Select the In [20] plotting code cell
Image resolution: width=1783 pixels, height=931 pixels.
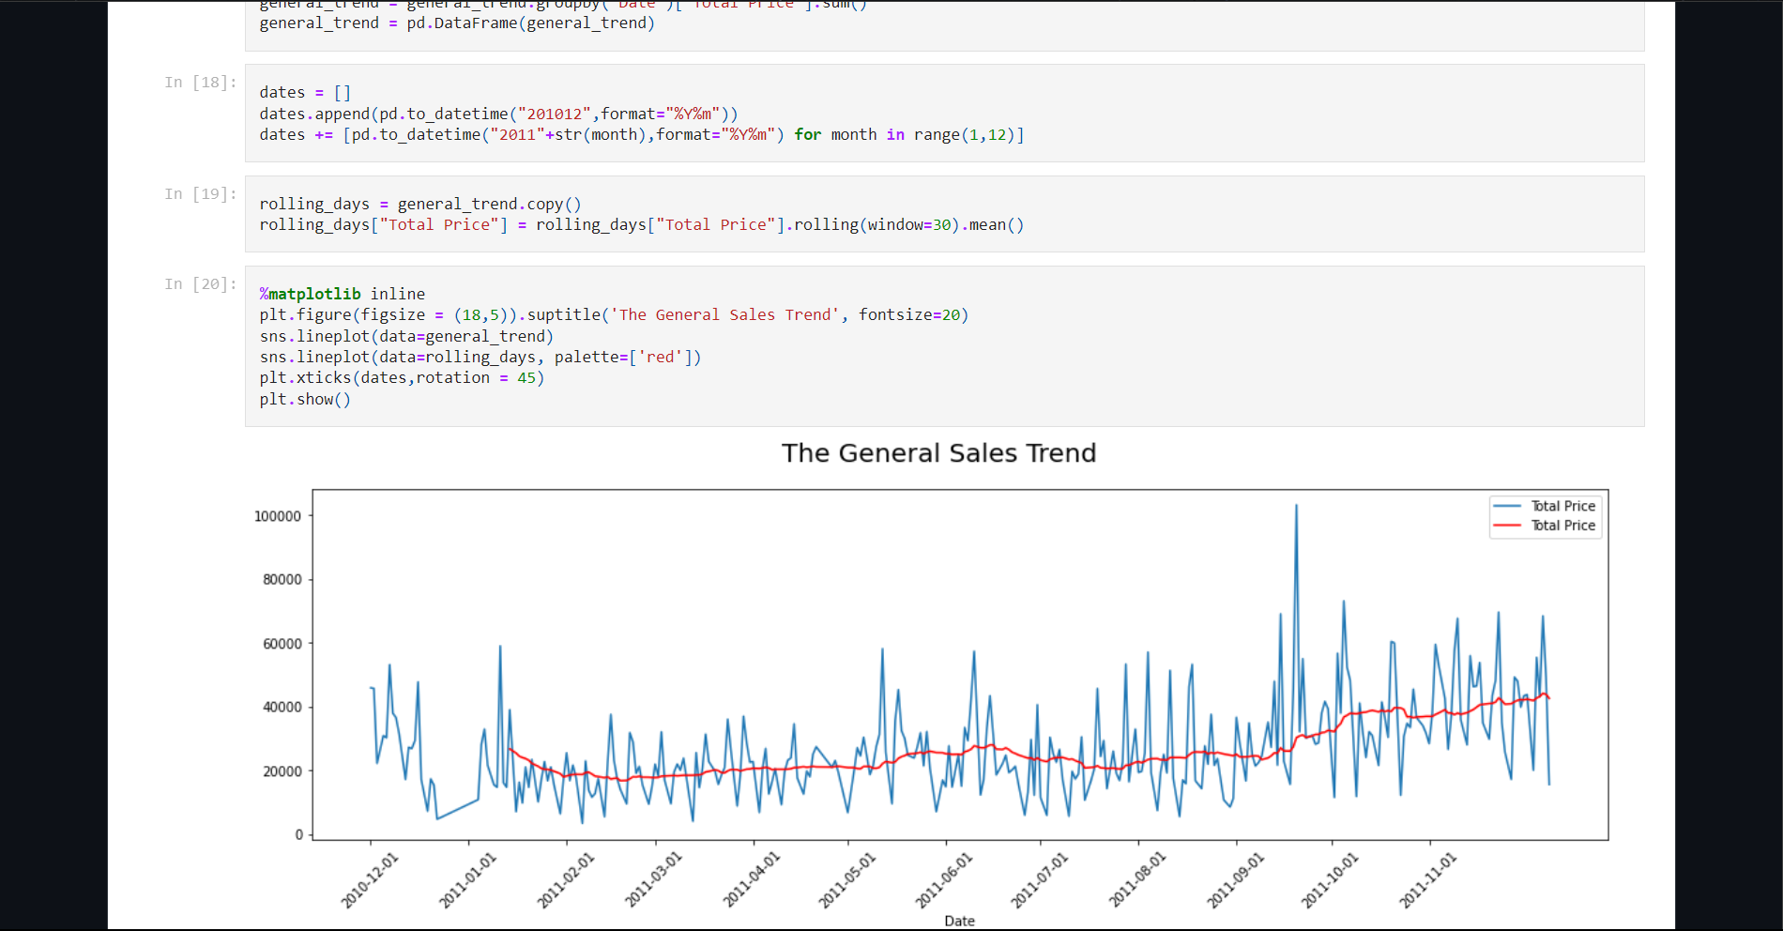944,346
